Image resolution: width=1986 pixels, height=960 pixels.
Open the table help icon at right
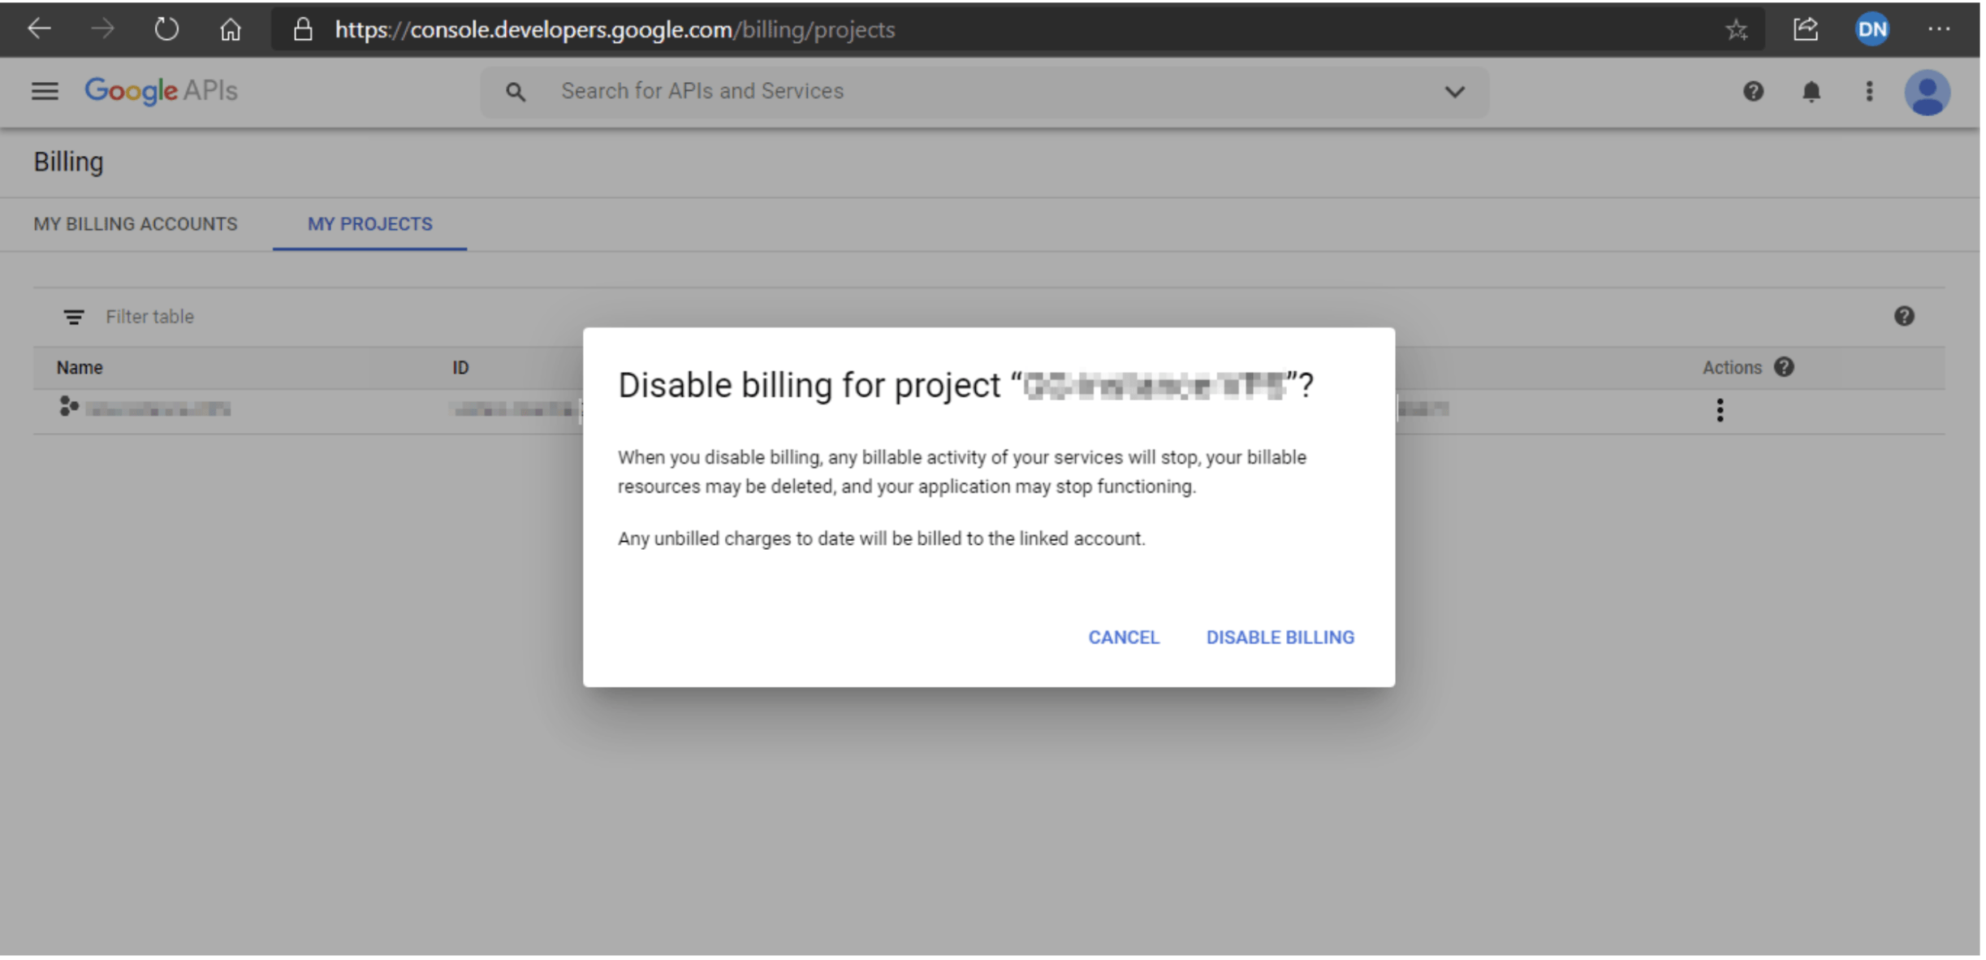1904,317
